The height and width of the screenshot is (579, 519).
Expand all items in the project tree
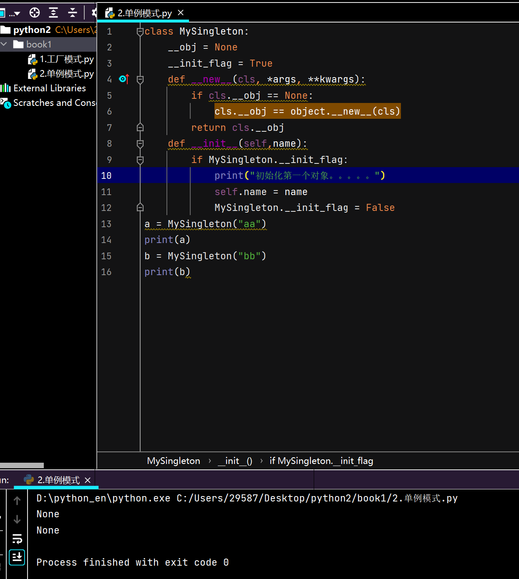click(53, 13)
